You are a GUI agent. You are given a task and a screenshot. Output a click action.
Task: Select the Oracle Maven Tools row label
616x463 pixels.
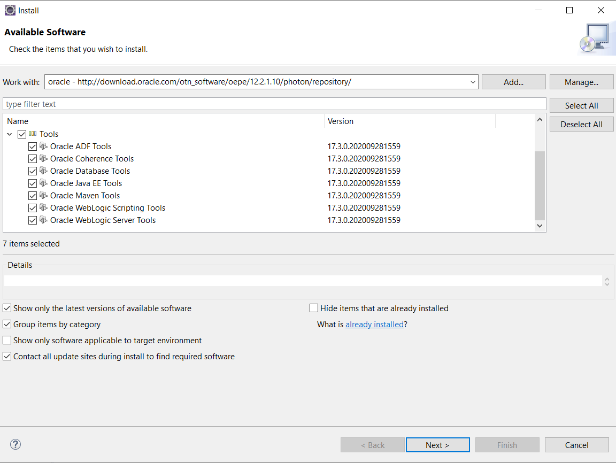85,196
